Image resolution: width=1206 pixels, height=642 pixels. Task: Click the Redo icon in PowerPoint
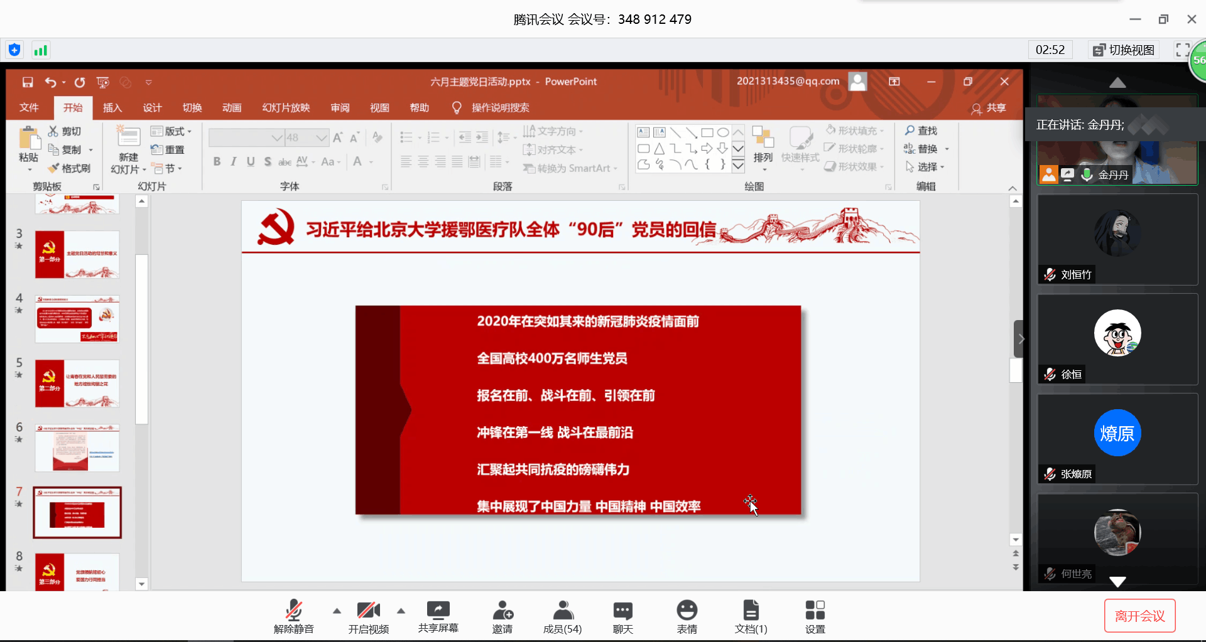pyautogui.click(x=80, y=82)
